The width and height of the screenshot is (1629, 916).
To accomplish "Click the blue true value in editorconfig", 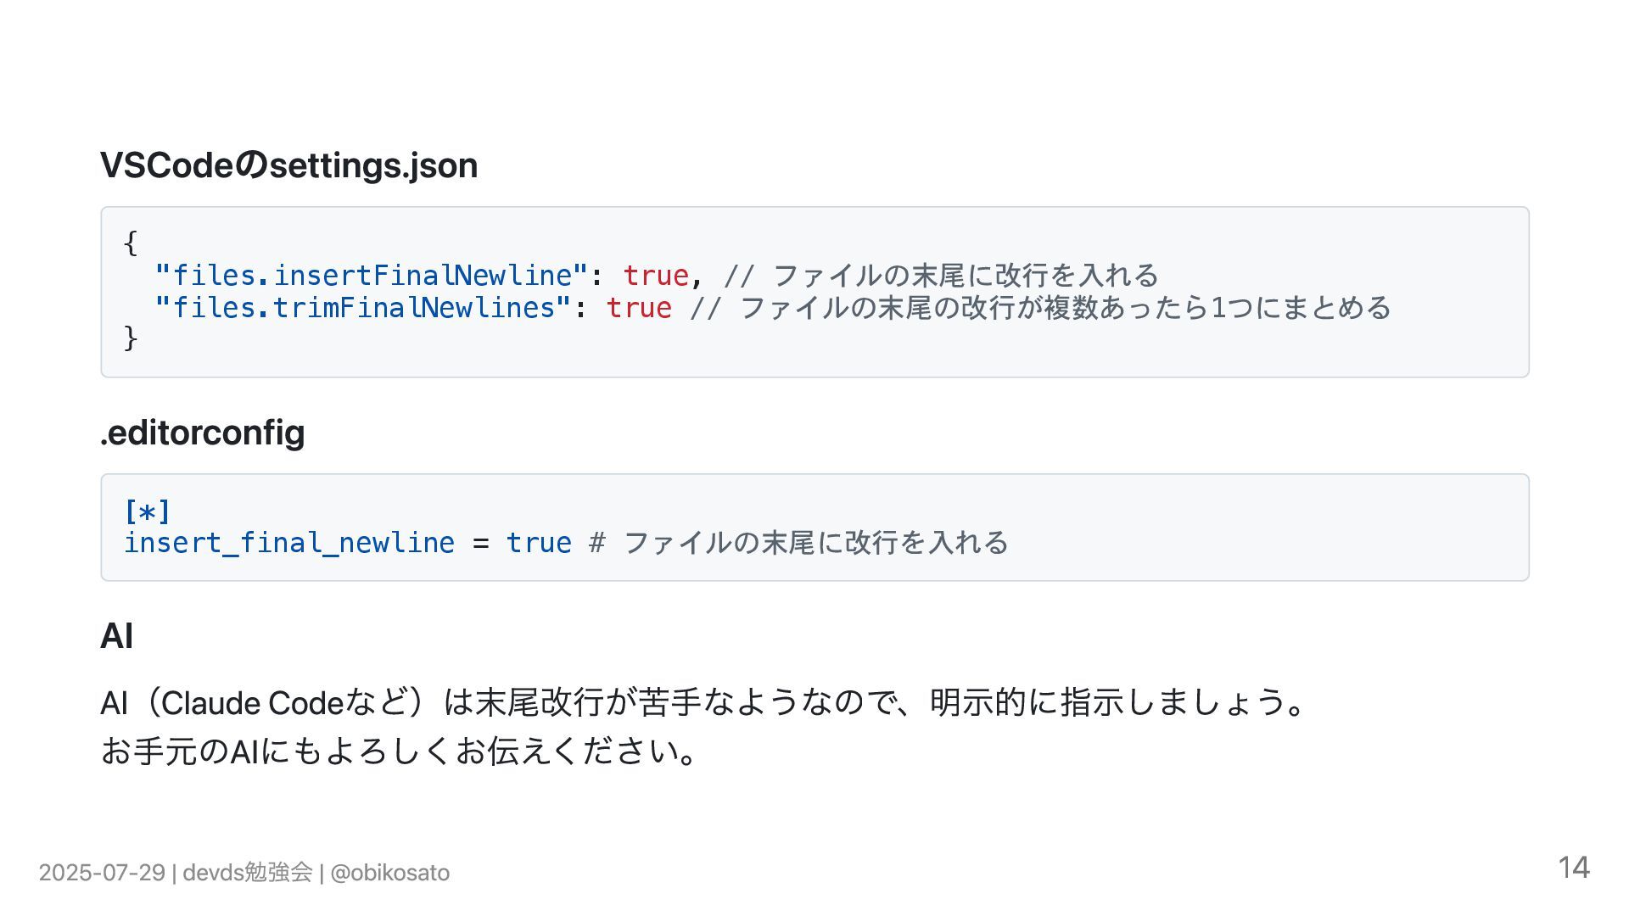I will pyautogui.click(x=539, y=543).
